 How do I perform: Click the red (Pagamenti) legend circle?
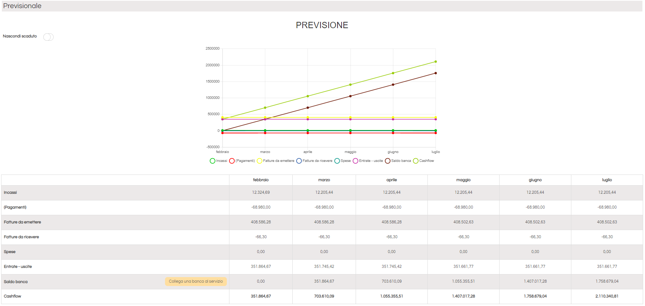coord(232,161)
